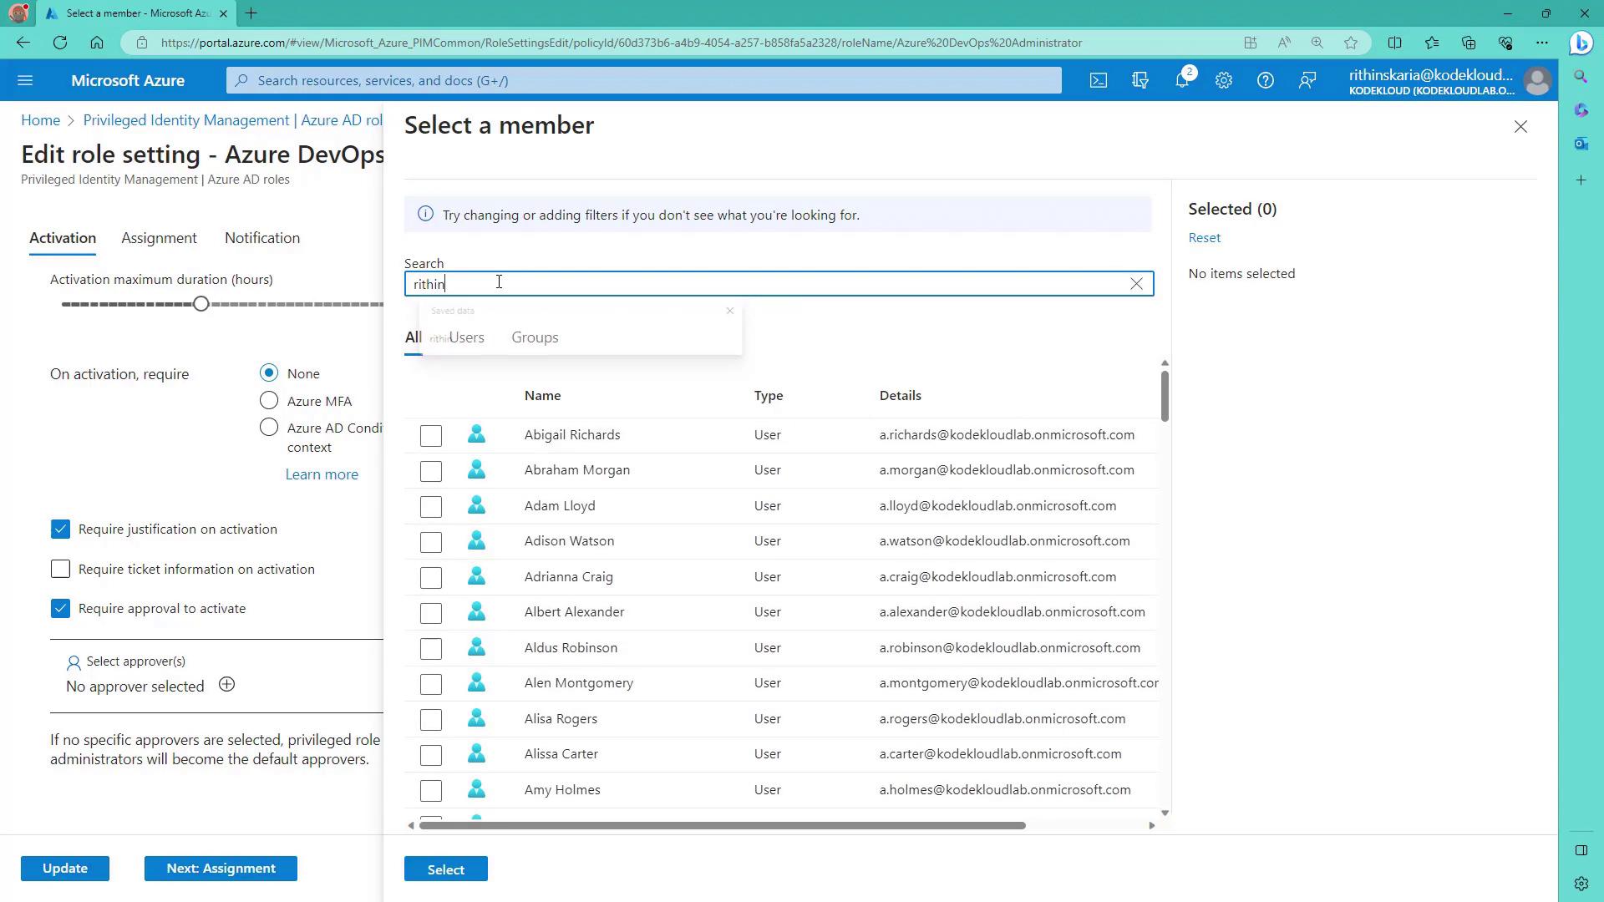The image size is (1604, 902).
Task: Uncheck Require justification on activation
Action: 60,530
